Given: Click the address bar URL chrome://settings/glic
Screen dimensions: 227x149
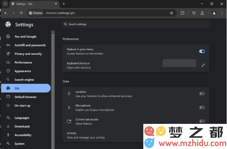Looking at the screenshot, I should pyautogui.click(x=60, y=13).
